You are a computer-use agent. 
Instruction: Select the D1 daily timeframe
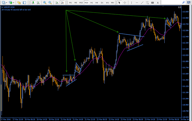coord(102,2)
